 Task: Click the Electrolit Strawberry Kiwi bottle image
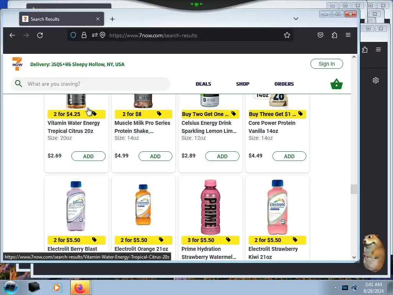277,207
